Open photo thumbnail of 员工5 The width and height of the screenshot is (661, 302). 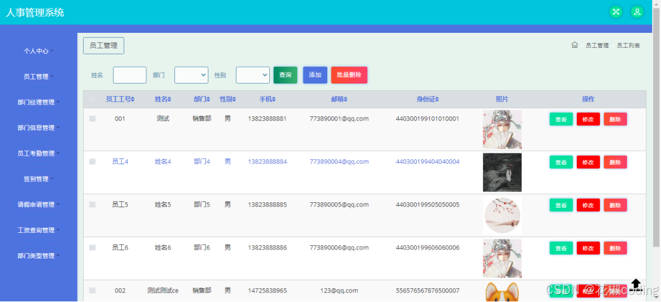(x=502, y=215)
